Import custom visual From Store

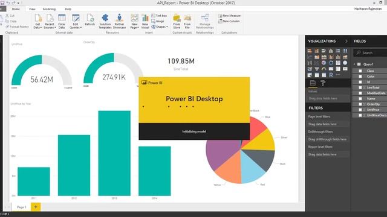click(x=177, y=22)
